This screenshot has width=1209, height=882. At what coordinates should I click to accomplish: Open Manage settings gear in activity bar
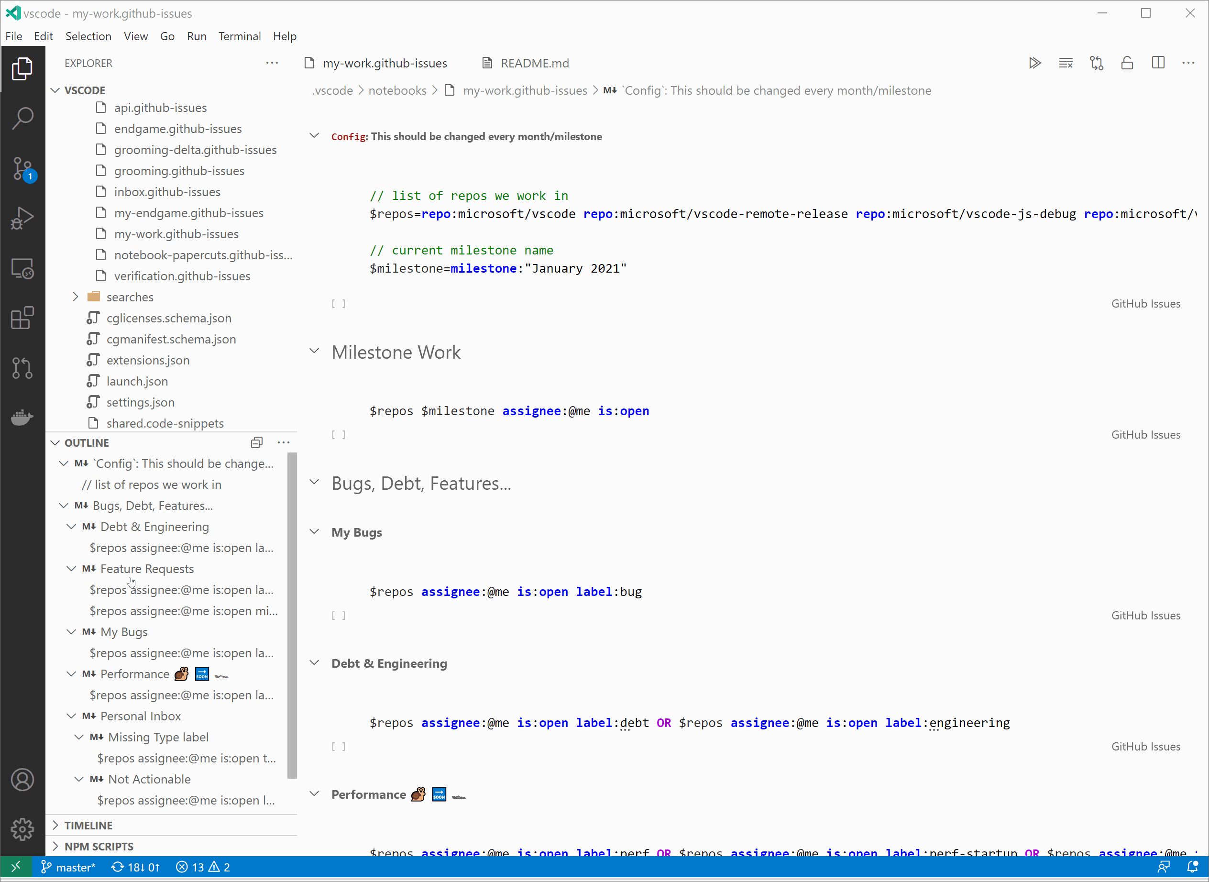pyautogui.click(x=22, y=829)
